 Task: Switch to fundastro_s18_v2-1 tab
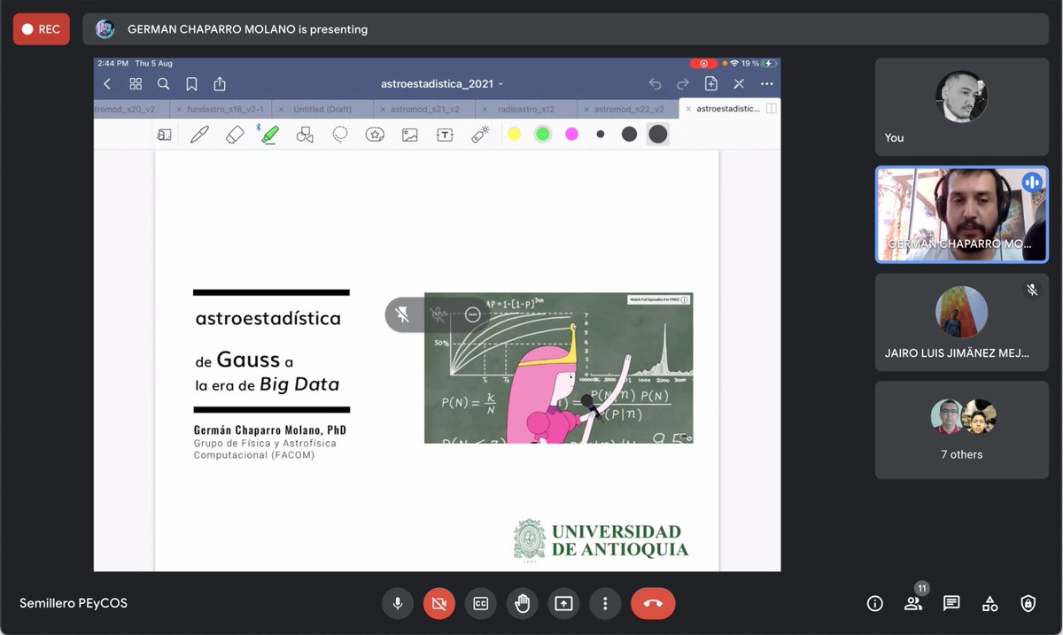225,109
